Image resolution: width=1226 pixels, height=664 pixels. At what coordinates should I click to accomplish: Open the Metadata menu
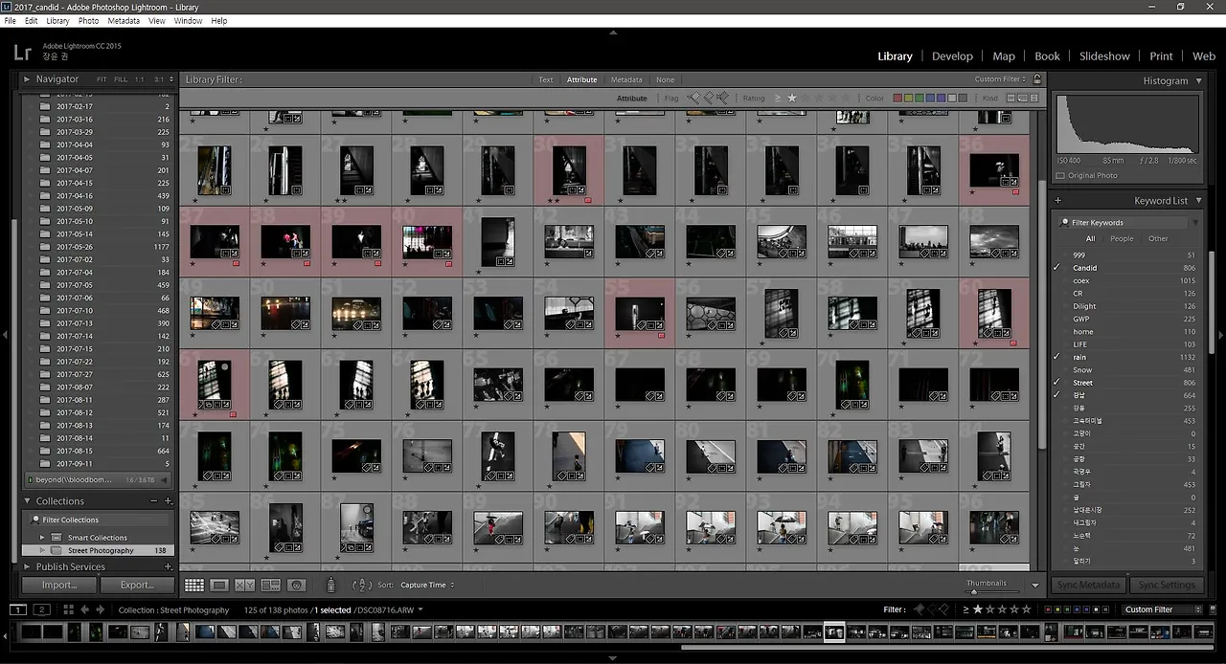tap(124, 20)
